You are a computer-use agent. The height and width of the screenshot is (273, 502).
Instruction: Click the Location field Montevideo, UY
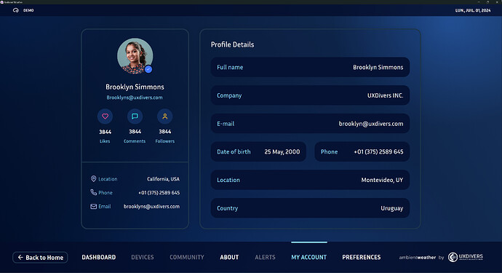[x=310, y=180]
